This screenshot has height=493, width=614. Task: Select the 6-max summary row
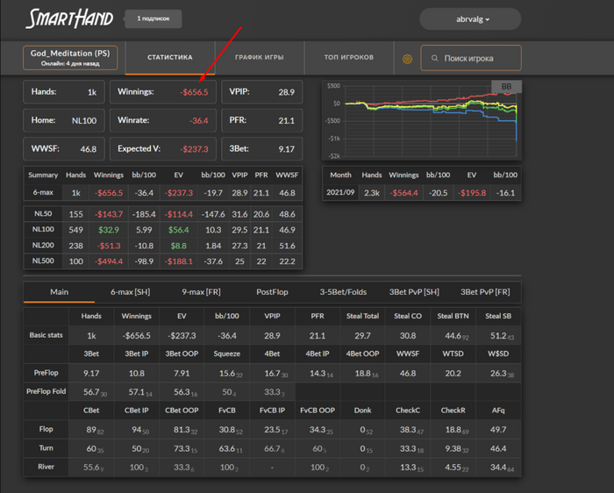[163, 193]
